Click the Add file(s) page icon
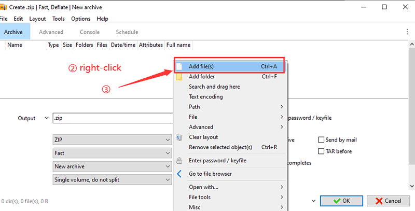 (x=179, y=66)
